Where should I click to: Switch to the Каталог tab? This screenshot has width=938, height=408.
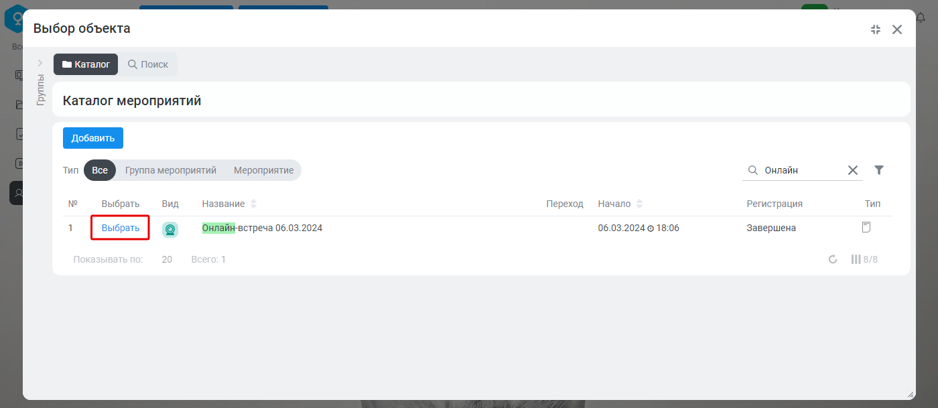(86, 64)
